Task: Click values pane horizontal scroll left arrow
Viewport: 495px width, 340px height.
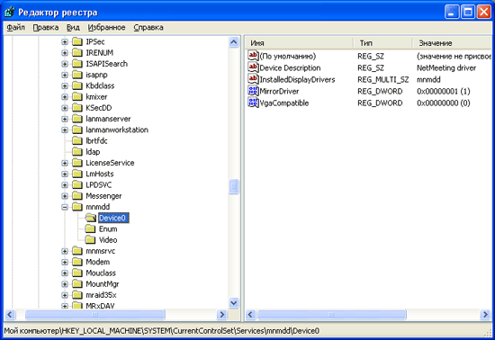Action: [251, 315]
